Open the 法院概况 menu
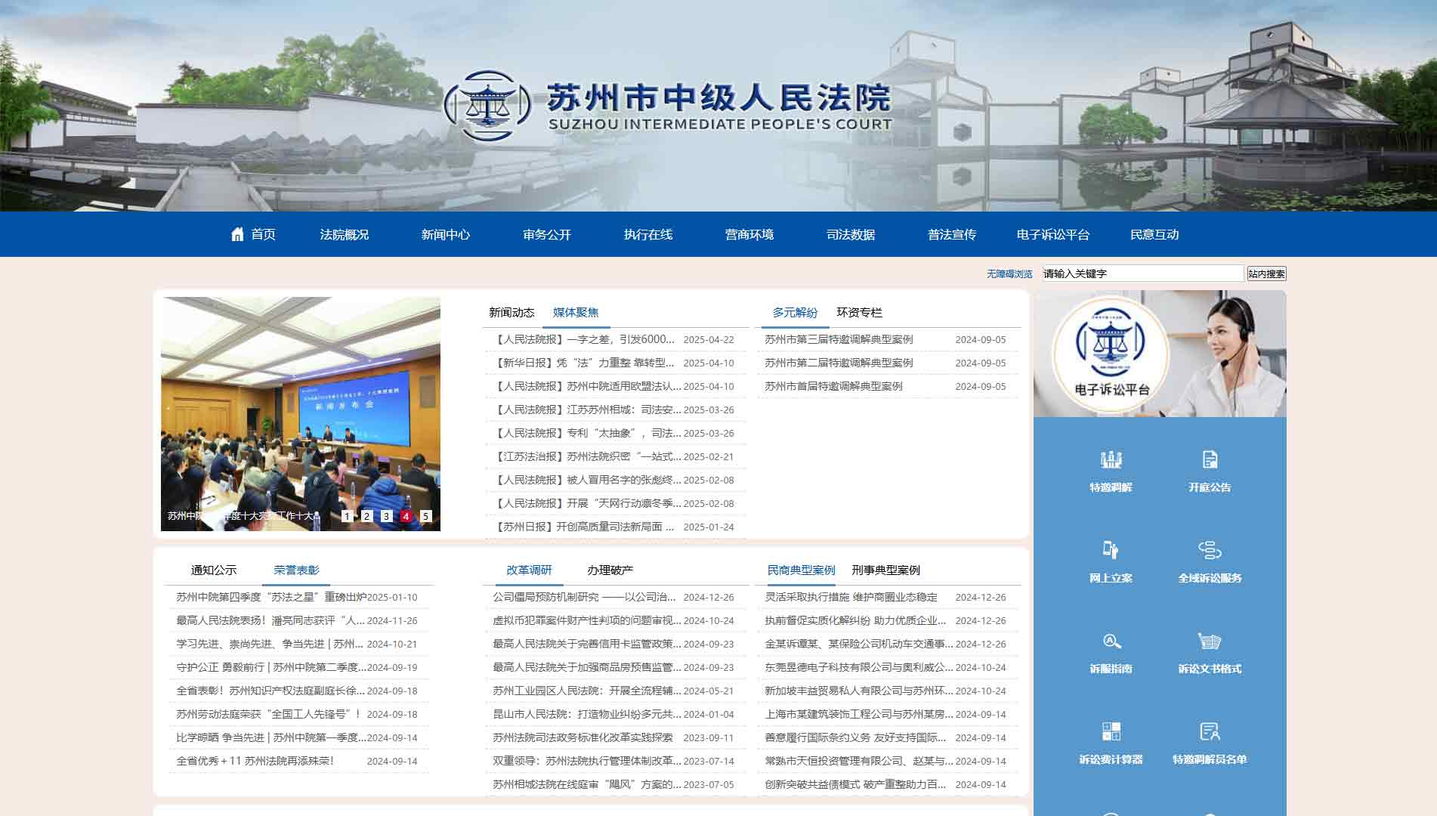The width and height of the screenshot is (1437, 816). pos(344,234)
